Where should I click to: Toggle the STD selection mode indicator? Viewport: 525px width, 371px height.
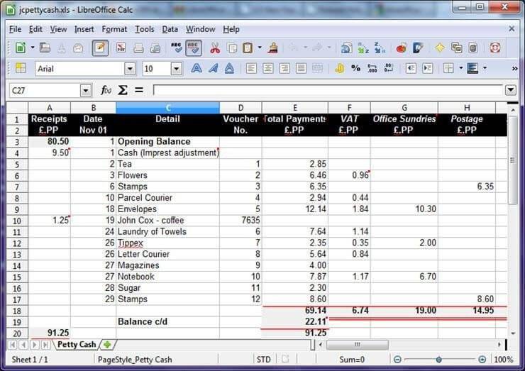click(263, 360)
